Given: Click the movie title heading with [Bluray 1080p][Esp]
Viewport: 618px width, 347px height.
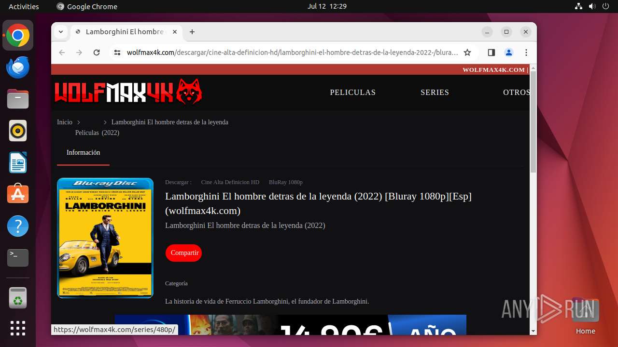Looking at the screenshot, I should [x=318, y=203].
